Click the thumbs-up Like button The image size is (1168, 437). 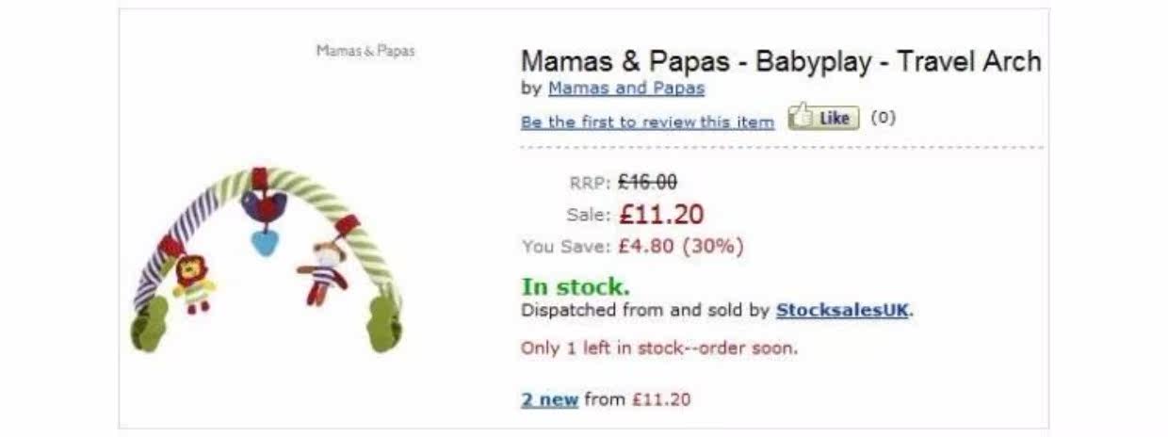823,119
